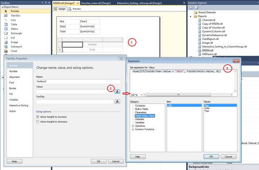Click the Value input field
The image size is (259, 170).
pyautogui.click(x=75, y=91)
